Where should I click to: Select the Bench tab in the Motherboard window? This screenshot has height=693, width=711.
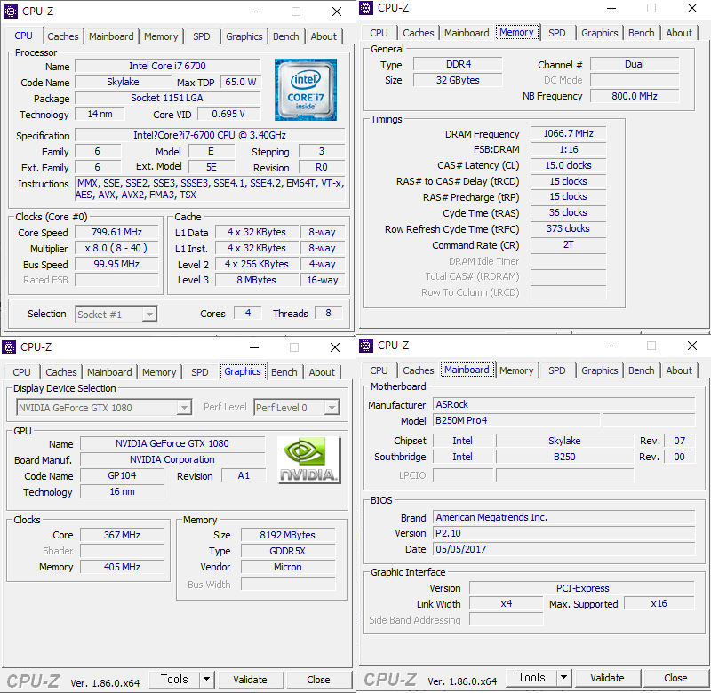[641, 370]
